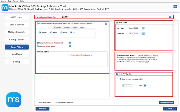Open Map Users step

17,54
